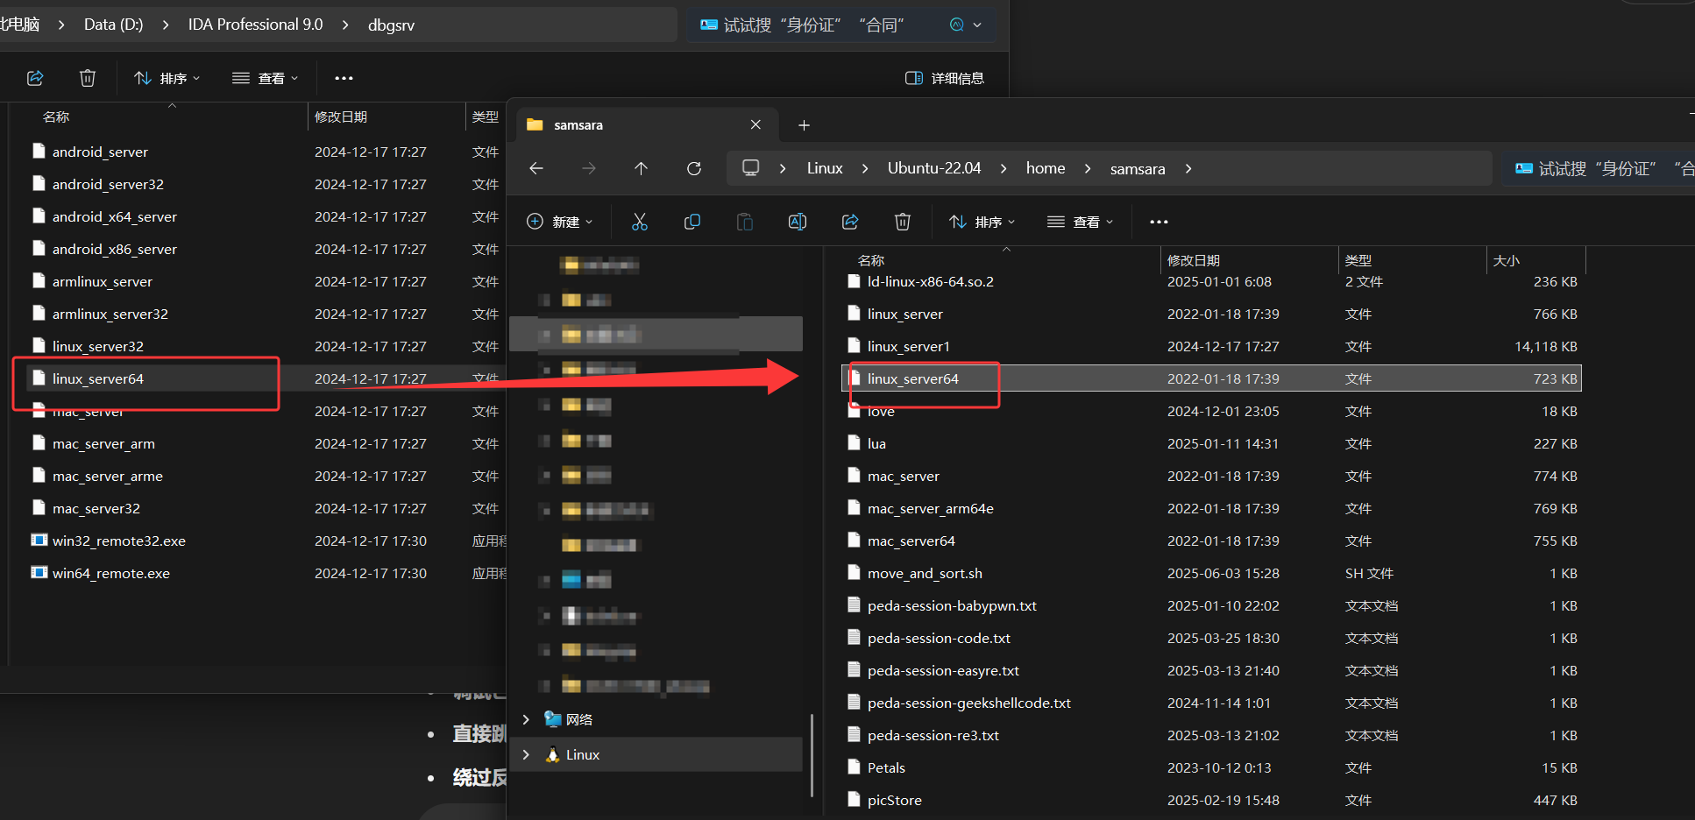Click the delete trash icon in dbgsrv window
Viewport: 1695px width, 820px height.
(x=88, y=78)
